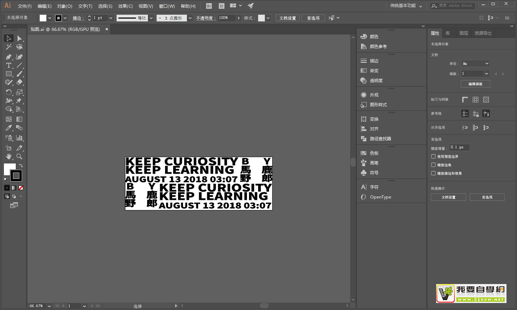The image size is (517, 310).
Task: Select the Pen tool
Action: [9, 57]
